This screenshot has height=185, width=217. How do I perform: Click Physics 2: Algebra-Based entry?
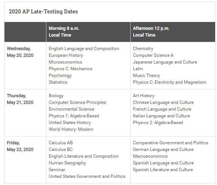coord(158,123)
